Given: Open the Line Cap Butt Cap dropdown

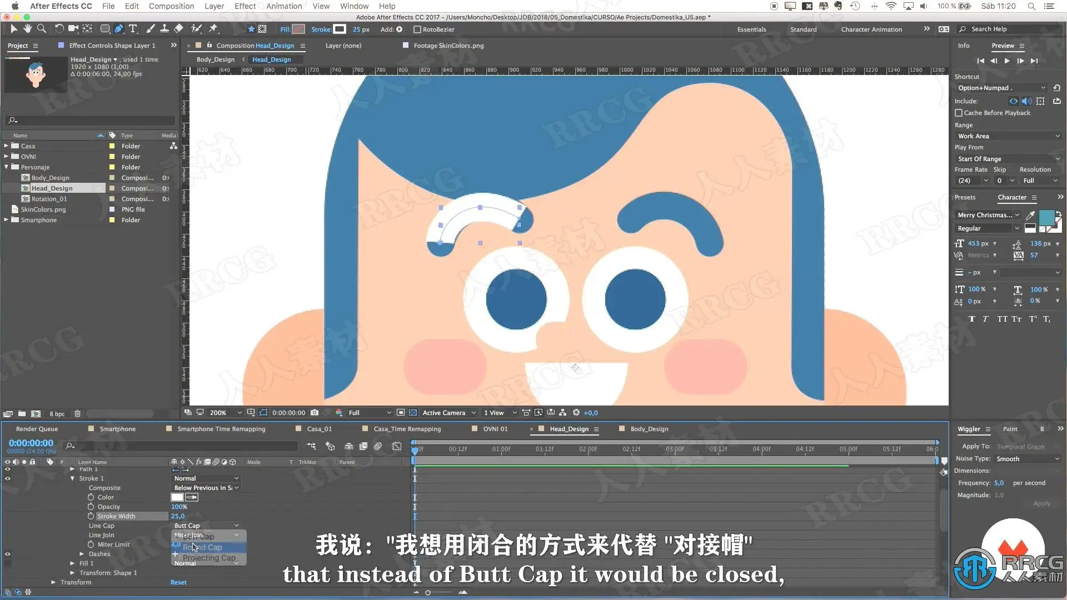Looking at the screenshot, I should (x=206, y=526).
